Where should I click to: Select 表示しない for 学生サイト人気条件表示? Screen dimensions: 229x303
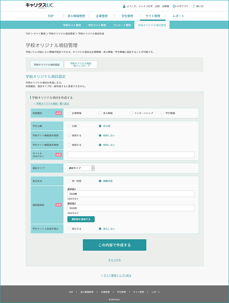[x=100, y=229]
